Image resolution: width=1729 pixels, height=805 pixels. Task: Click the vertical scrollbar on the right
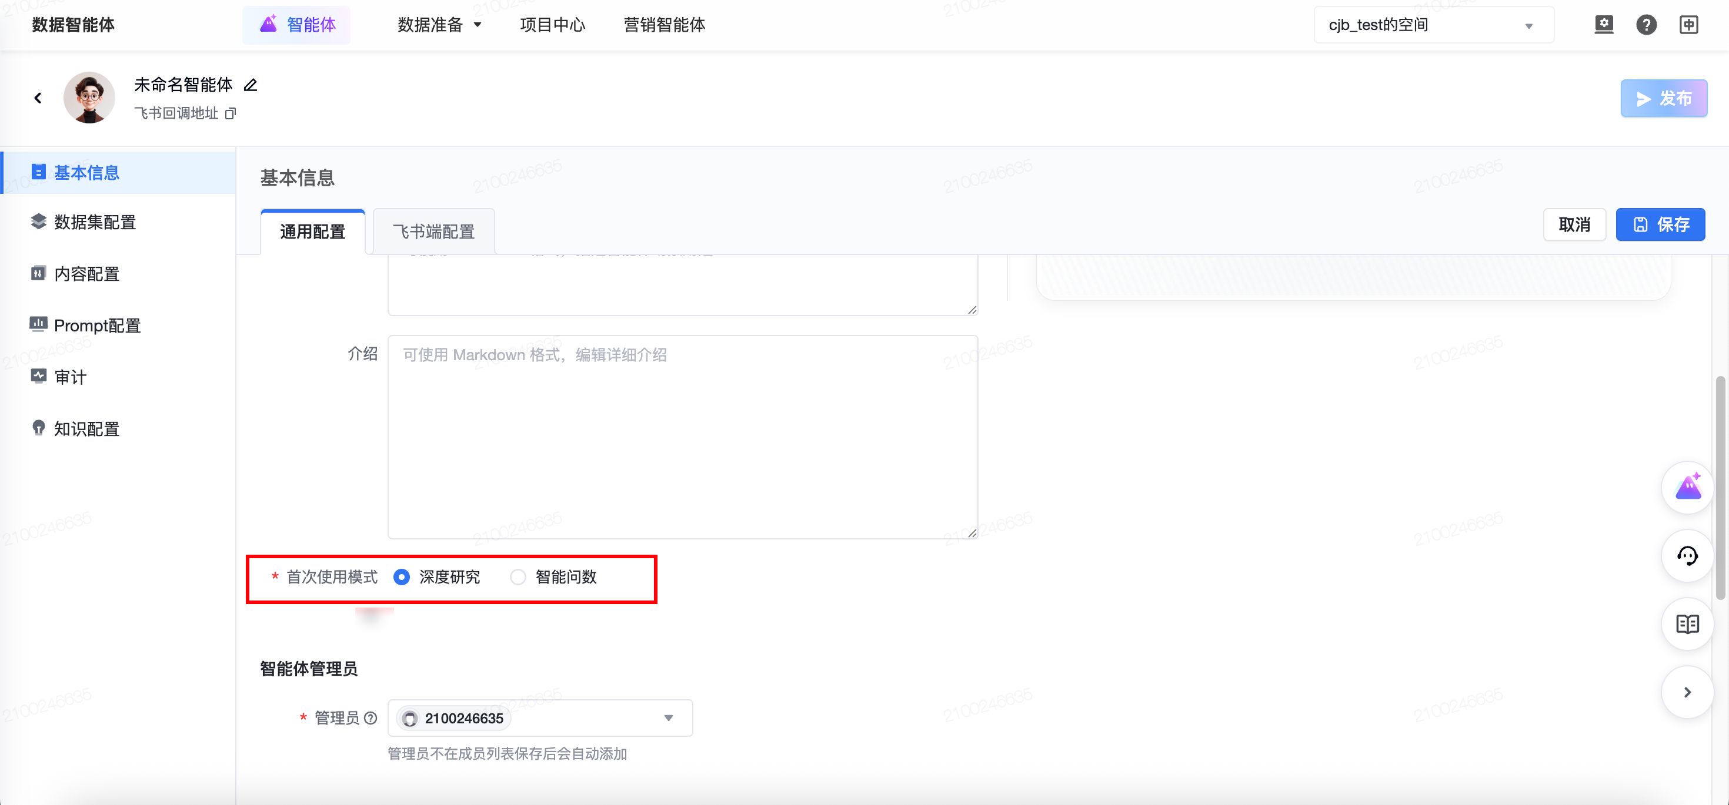coord(1720,487)
